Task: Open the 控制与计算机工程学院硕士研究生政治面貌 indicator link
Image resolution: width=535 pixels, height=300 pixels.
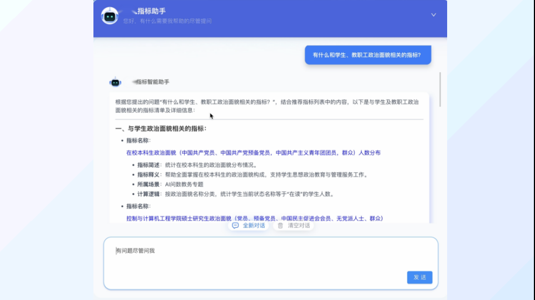Action: [x=255, y=218]
